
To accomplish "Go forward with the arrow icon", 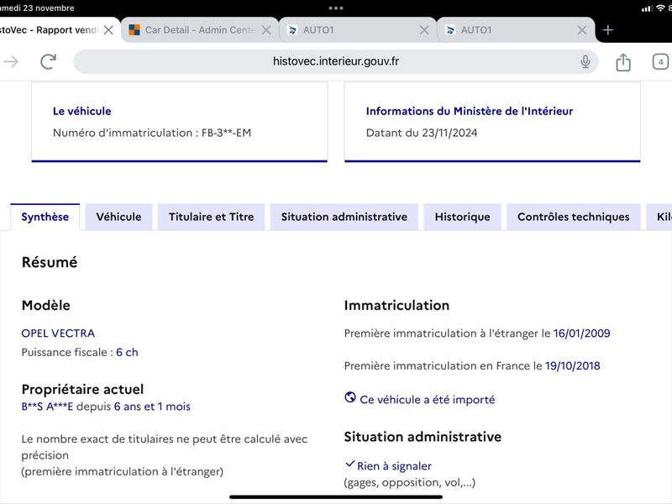I will 11,61.
